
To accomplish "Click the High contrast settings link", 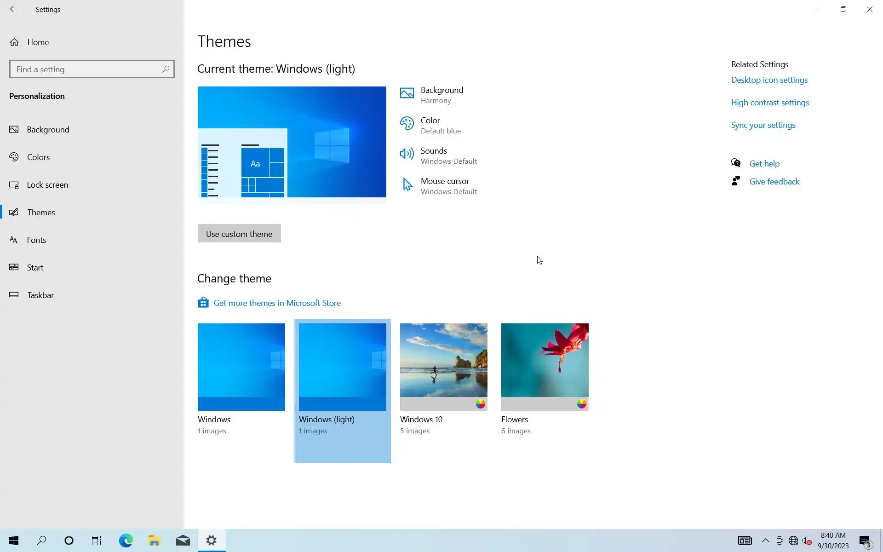I will [x=769, y=103].
